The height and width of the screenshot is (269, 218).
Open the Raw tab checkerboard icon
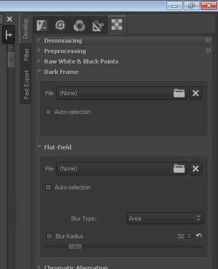click(x=117, y=24)
